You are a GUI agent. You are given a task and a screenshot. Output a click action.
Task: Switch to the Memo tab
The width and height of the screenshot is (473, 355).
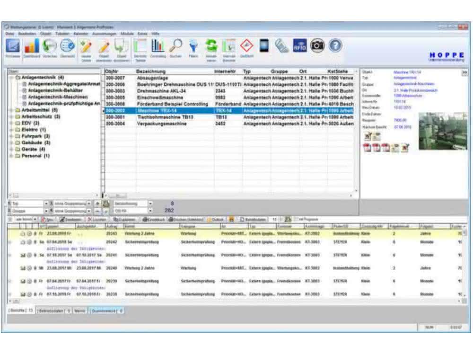tap(80, 311)
